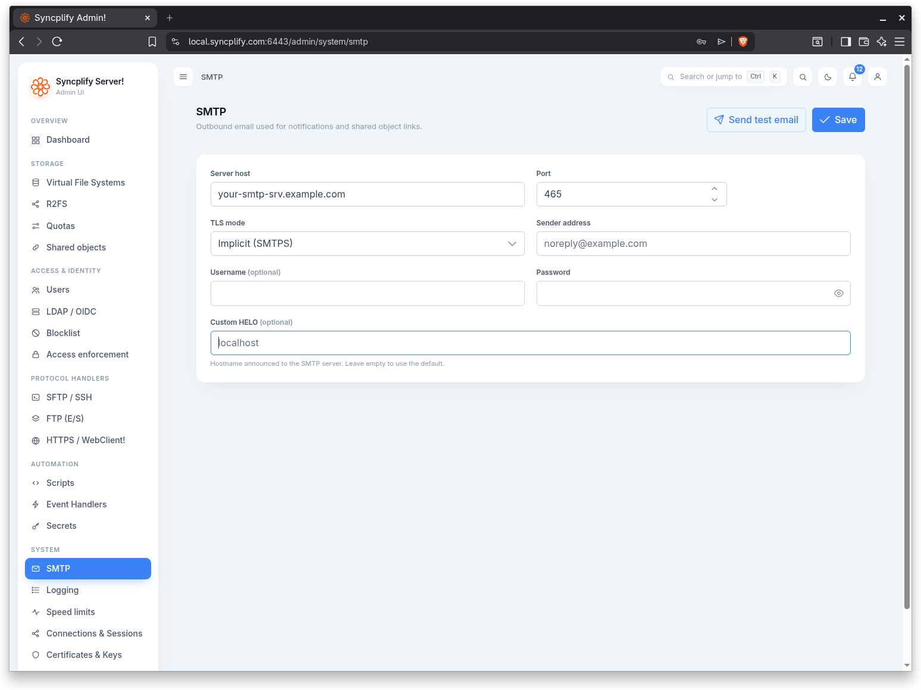The height and width of the screenshot is (690, 921).
Task: Click the Dashboard grid icon
Action: (36, 140)
